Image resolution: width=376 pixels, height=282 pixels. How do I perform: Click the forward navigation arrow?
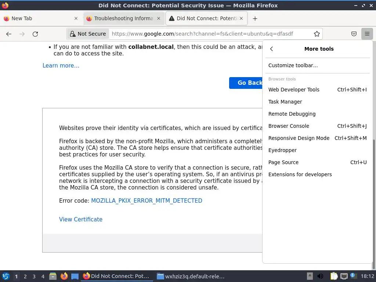[x=22, y=34]
